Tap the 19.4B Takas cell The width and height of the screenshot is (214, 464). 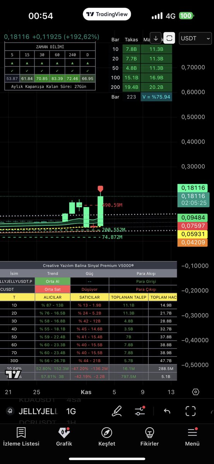point(131,88)
